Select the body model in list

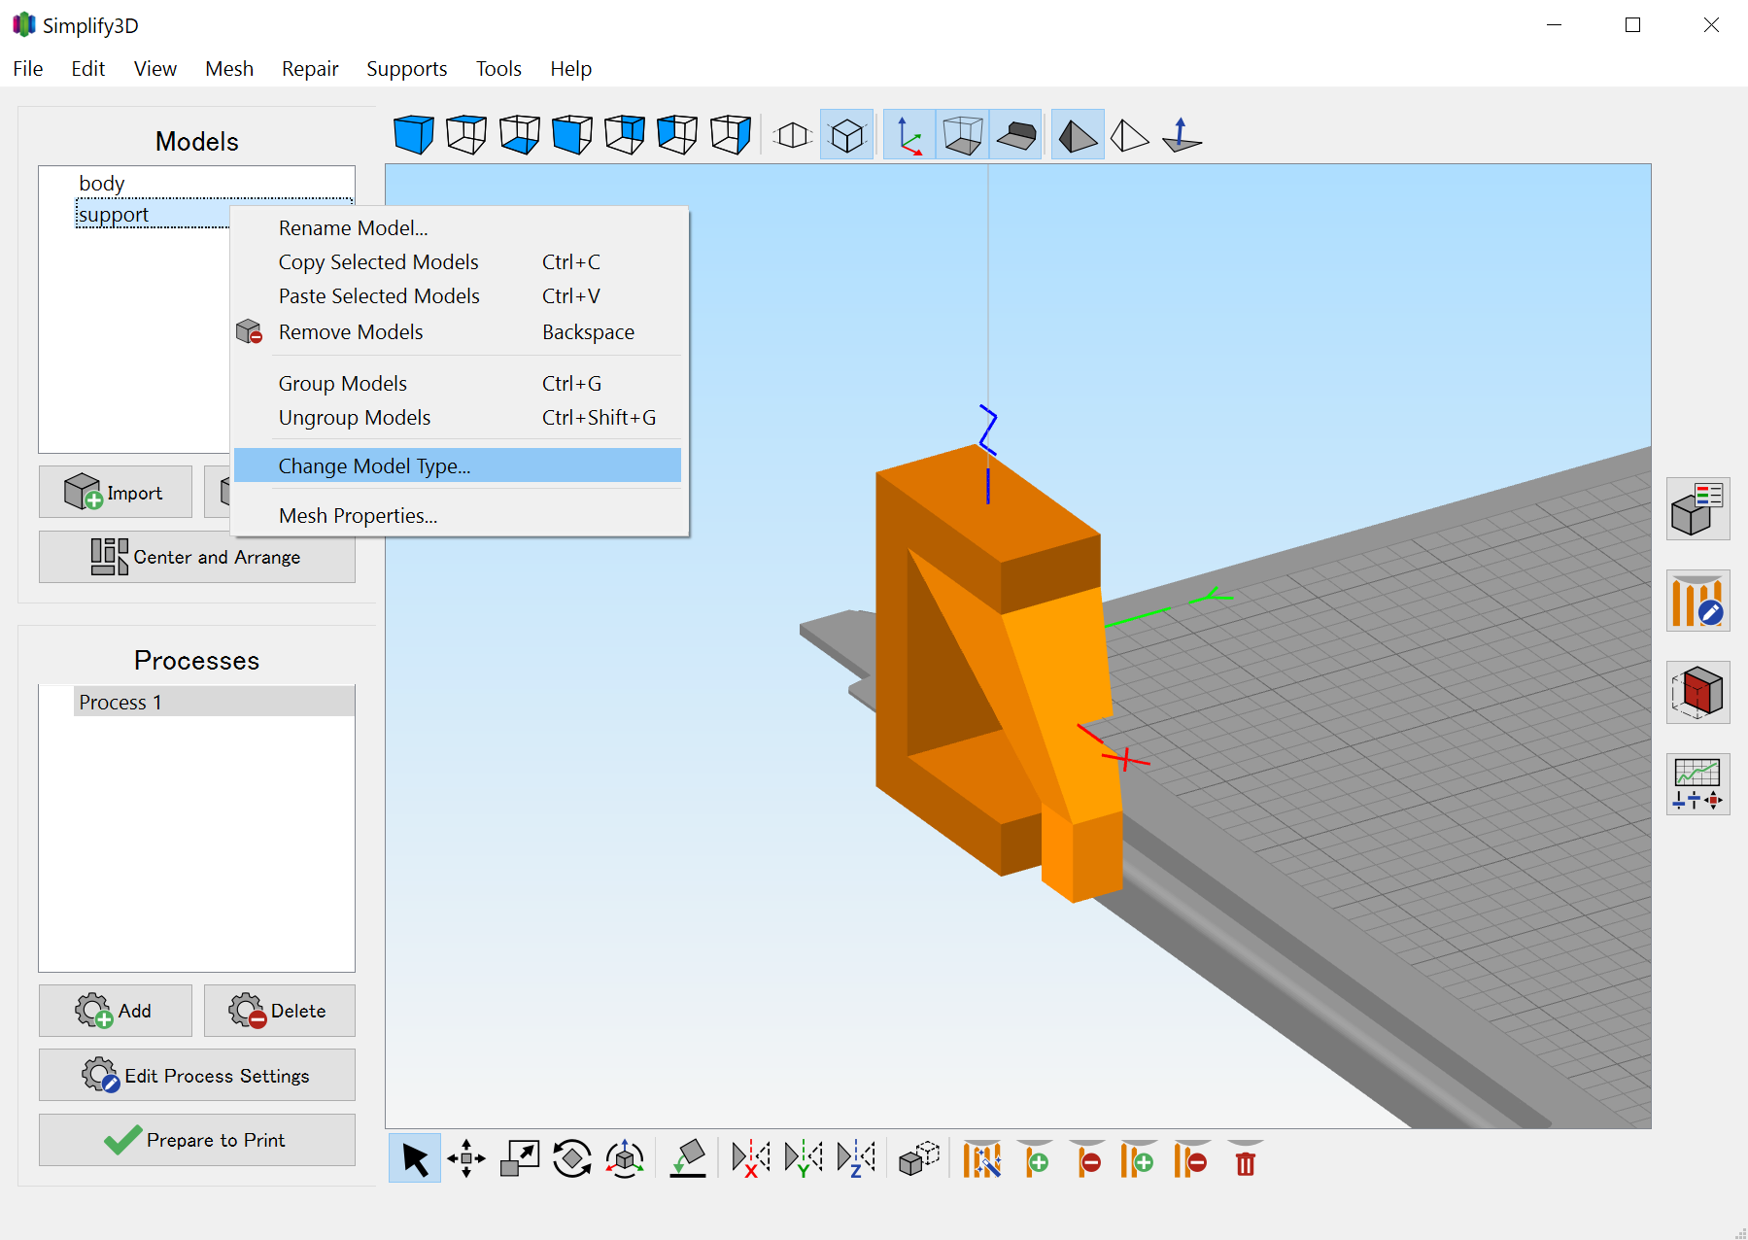102,183
